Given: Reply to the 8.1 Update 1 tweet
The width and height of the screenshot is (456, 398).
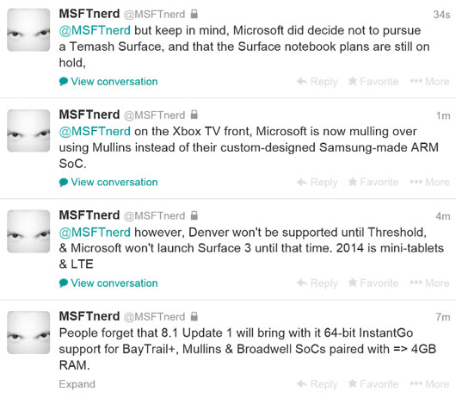Looking at the screenshot, I should (x=317, y=384).
